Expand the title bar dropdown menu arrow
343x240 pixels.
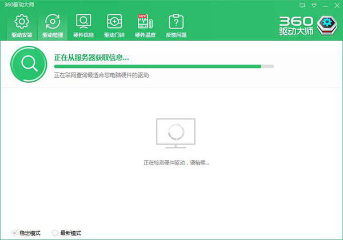point(313,5)
